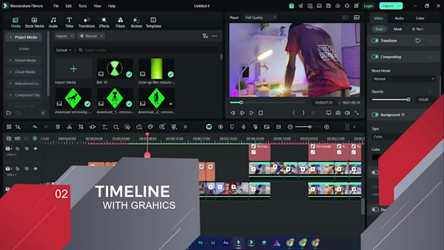Screen dimensions: 444x250
Task: Open the Filters library
Action: point(120,22)
